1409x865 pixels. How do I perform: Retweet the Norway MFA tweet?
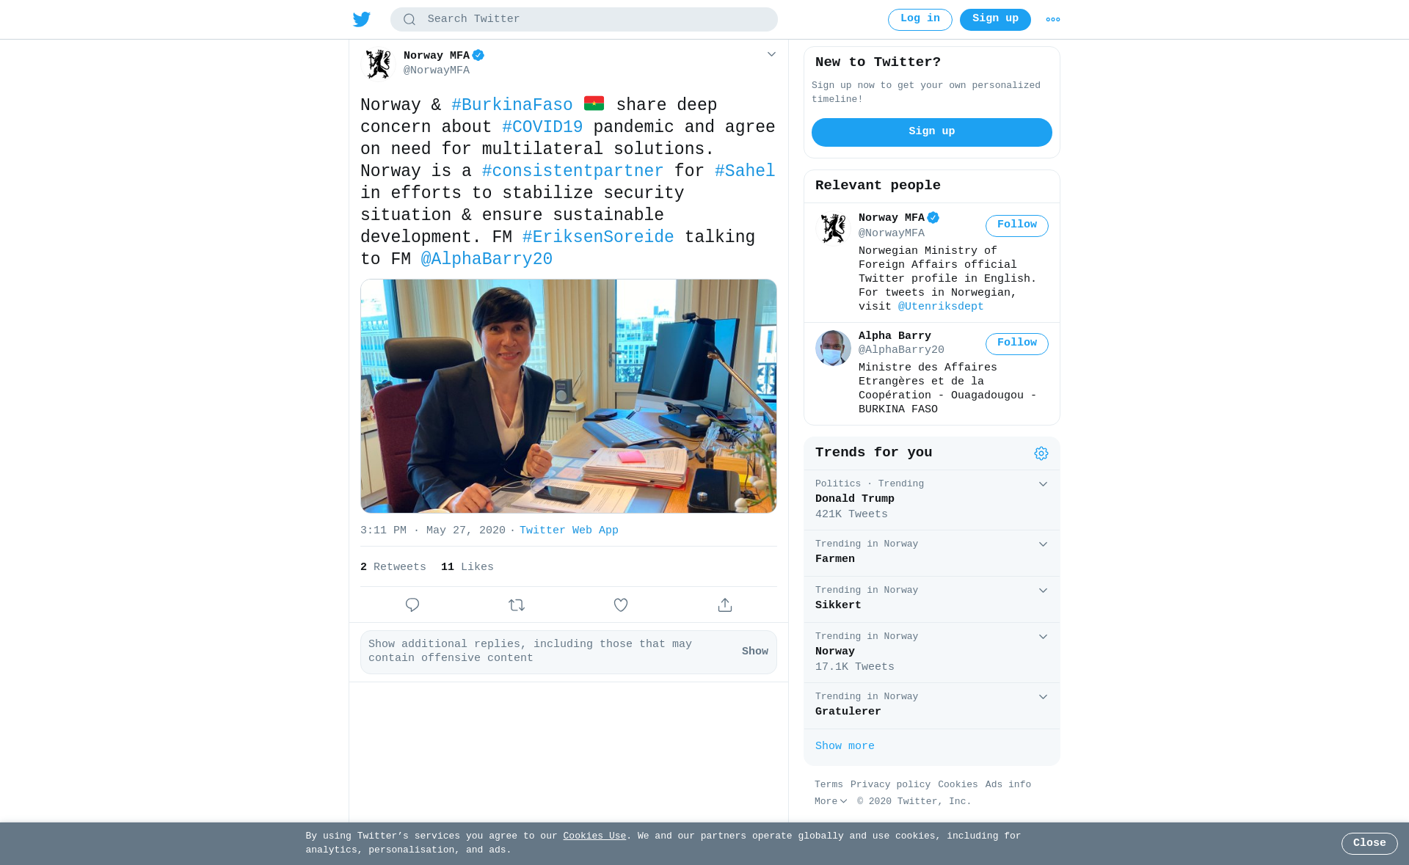point(517,605)
